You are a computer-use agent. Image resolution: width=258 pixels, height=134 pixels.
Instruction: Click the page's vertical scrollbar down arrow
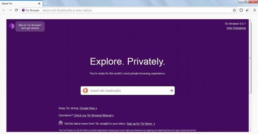click(250, 130)
